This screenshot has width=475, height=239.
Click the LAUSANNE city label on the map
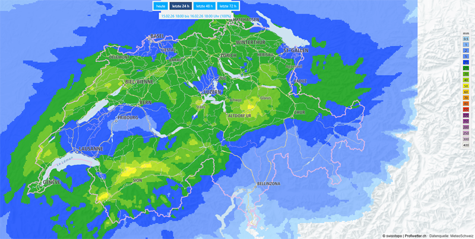point(91,148)
